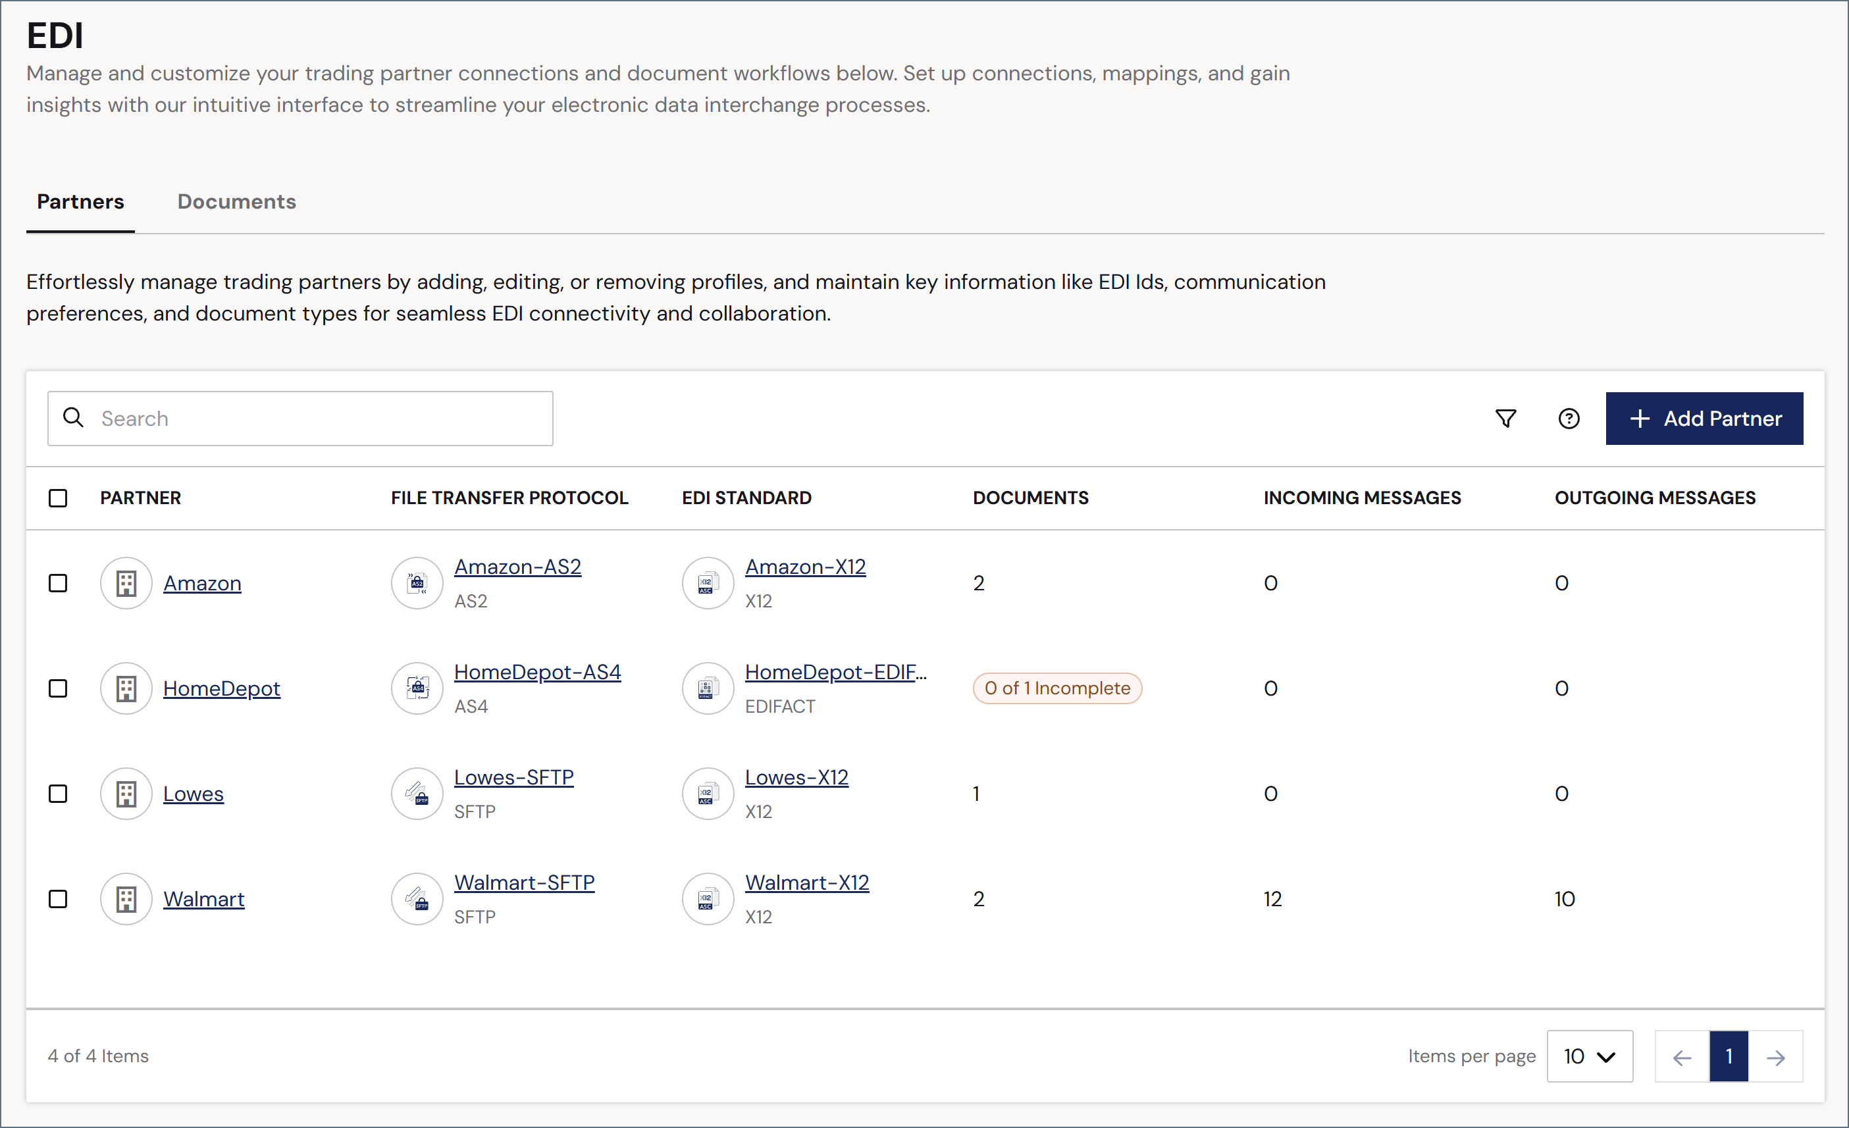1849x1128 pixels.
Task: Click the Lowes-X12 standard icon
Action: click(x=708, y=793)
